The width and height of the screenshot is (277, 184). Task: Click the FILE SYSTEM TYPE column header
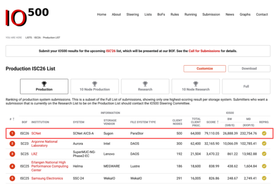tap(143, 122)
